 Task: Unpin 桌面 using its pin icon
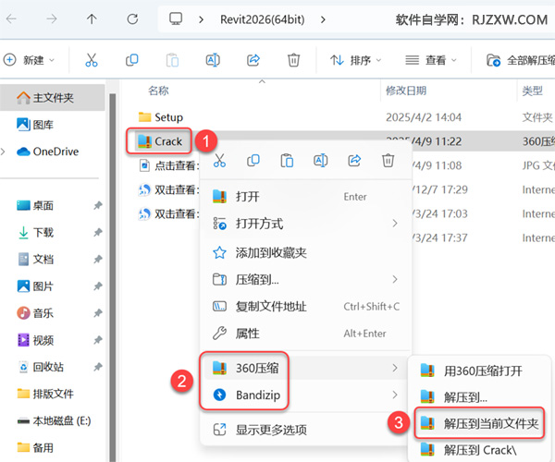click(x=98, y=205)
